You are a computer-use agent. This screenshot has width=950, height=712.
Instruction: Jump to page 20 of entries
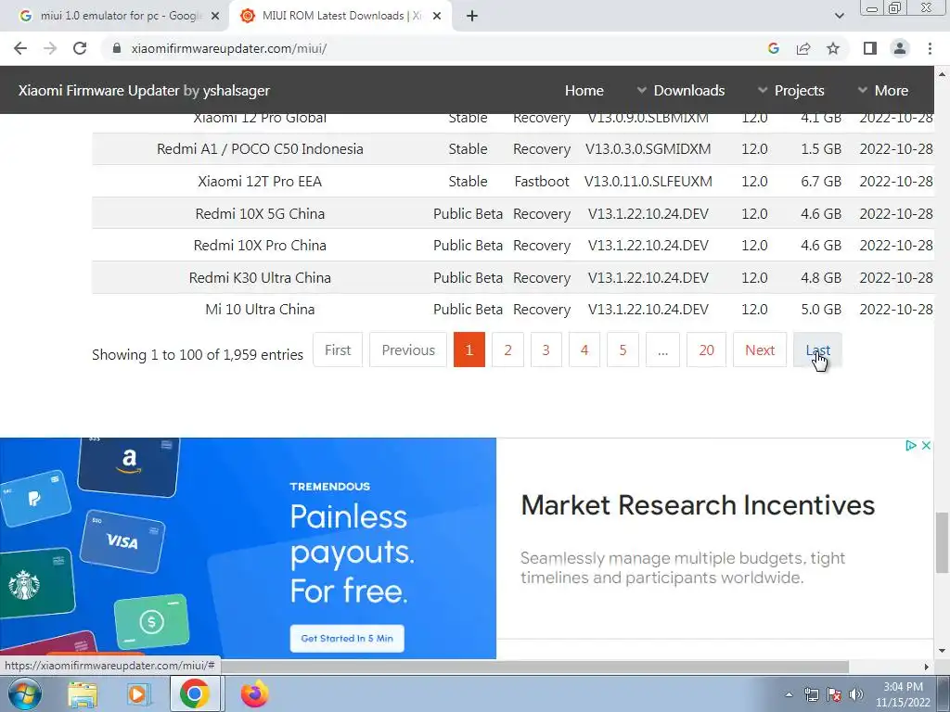(x=706, y=350)
